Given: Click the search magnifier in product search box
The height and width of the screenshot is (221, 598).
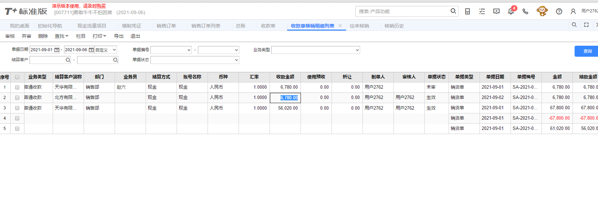Looking at the screenshot, I should [x=453, y=11].
